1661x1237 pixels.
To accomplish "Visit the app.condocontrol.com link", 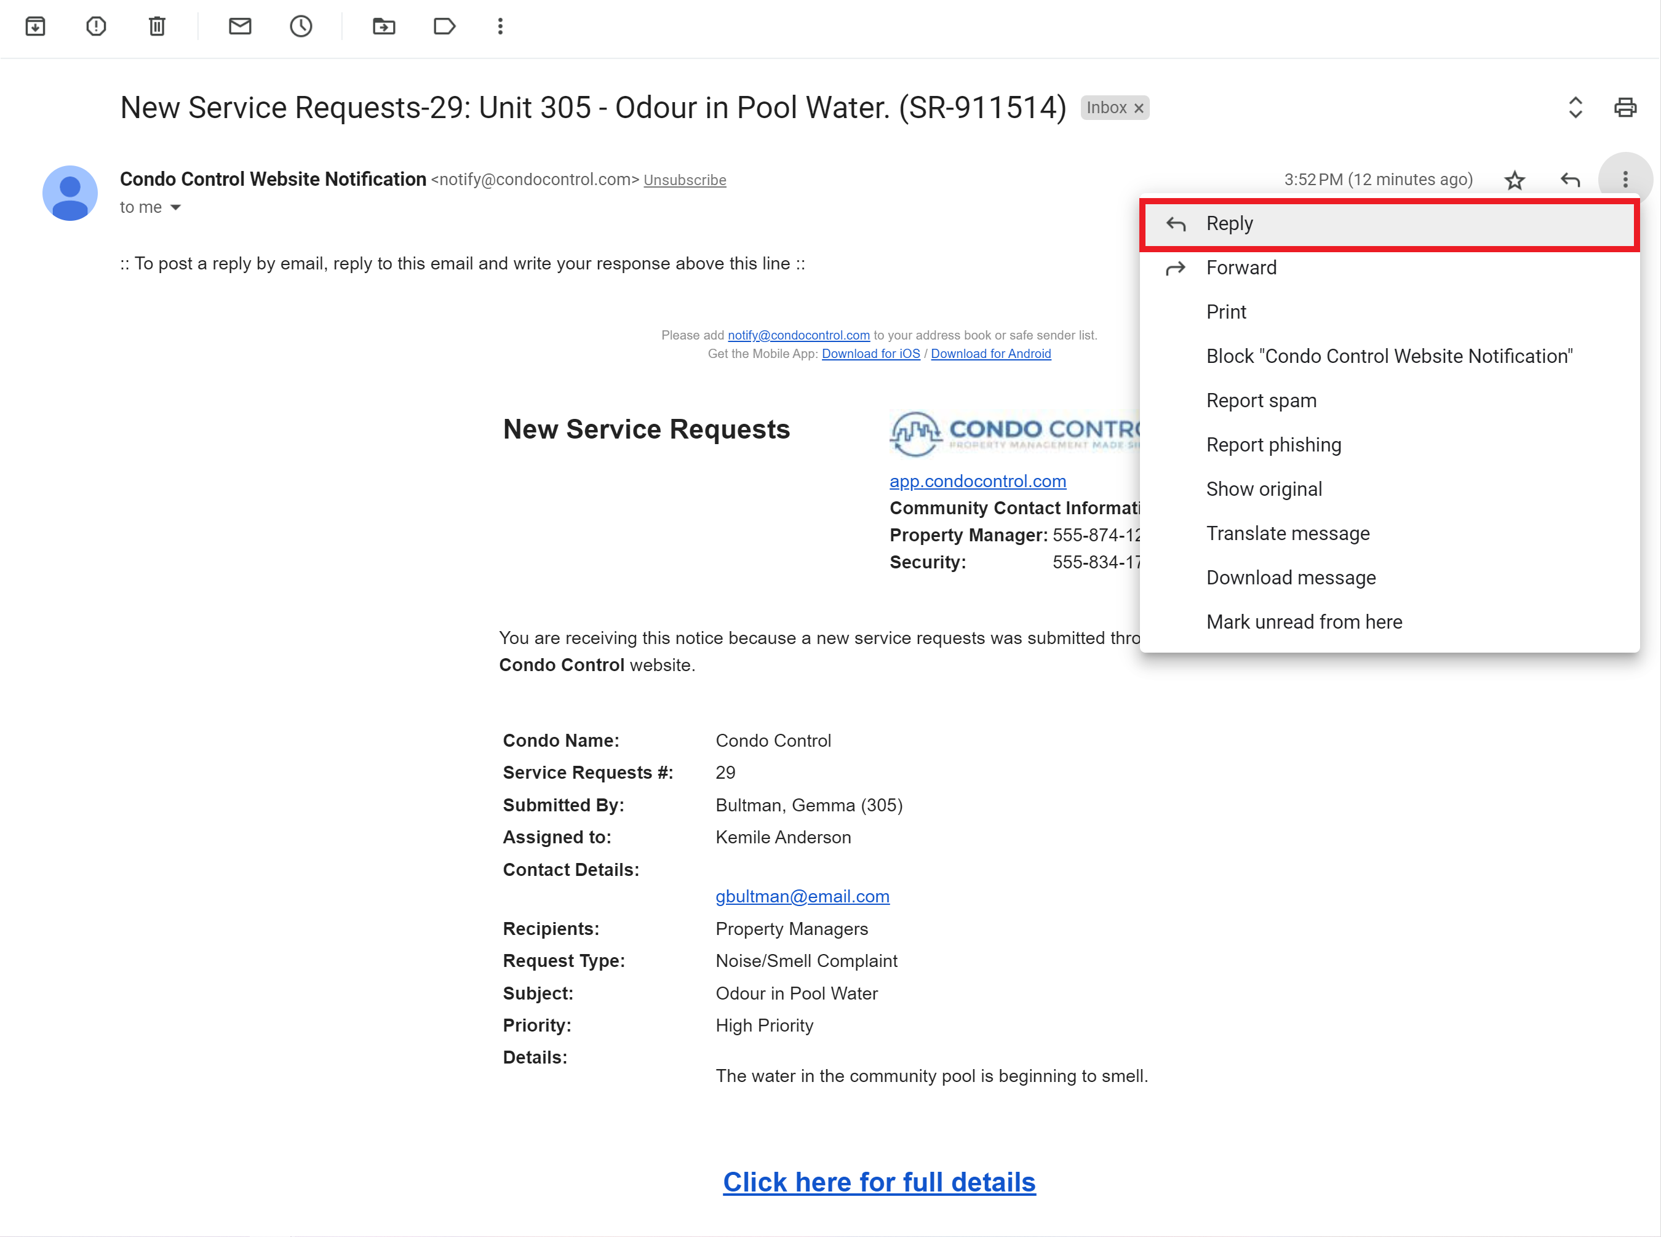I will coord(978,481).
